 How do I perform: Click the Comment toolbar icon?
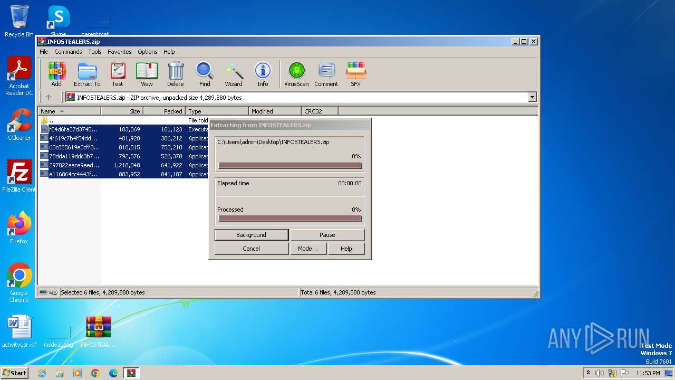pos(326,74)
